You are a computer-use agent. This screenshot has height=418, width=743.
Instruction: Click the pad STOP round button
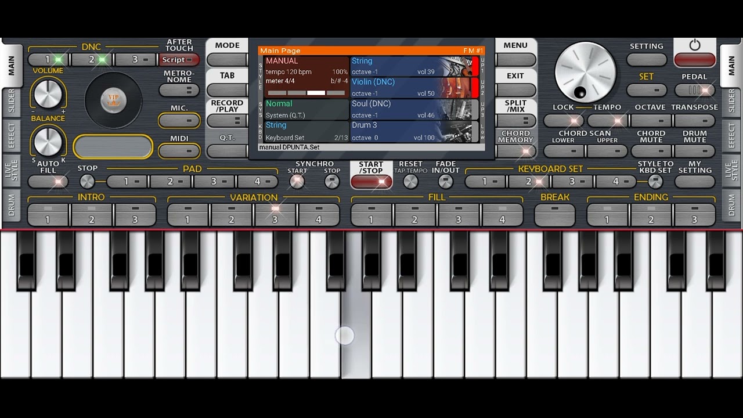pos(87,182)
